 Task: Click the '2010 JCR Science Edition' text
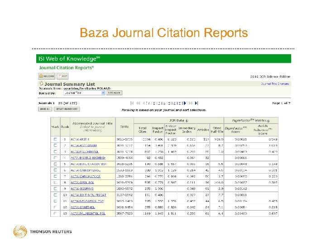tap(270, 76)
